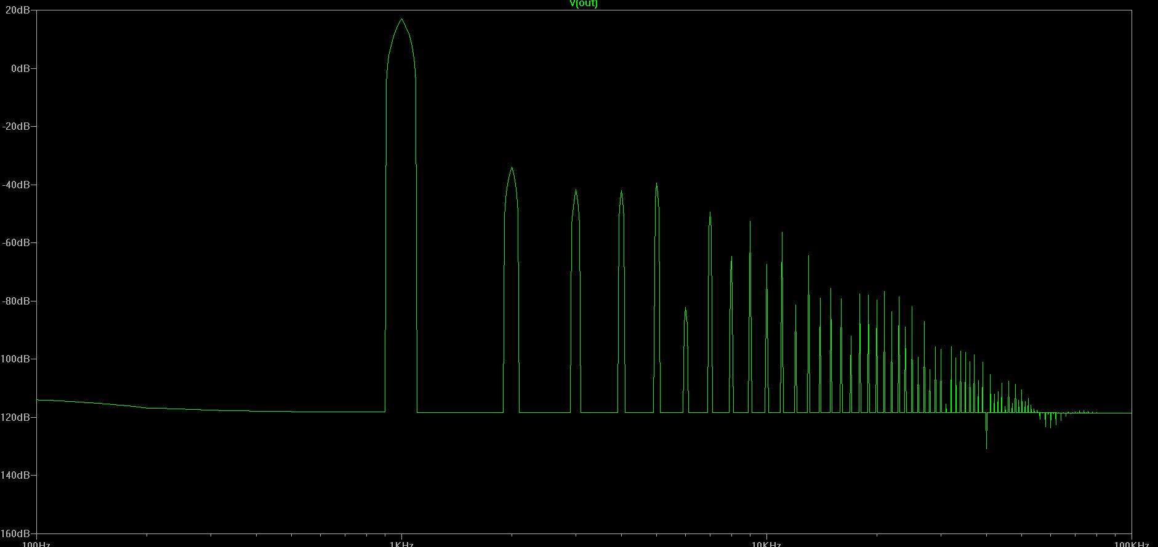Click the 20dB axis label
The width and height of the screenshot is (1158, 547).
pos(17,10)
